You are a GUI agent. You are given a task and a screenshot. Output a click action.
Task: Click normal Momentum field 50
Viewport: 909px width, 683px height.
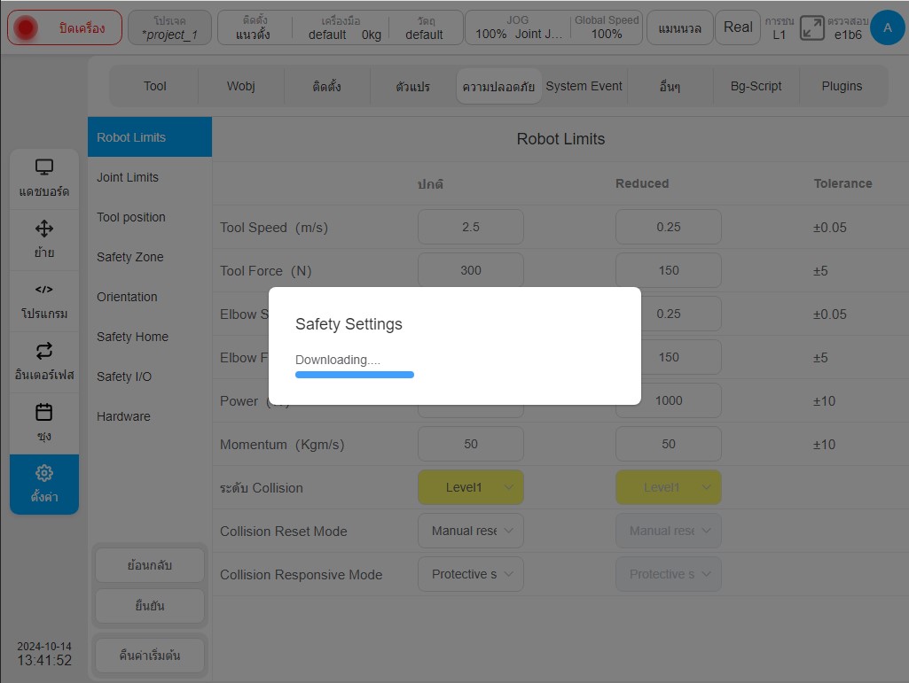point(471,444)
